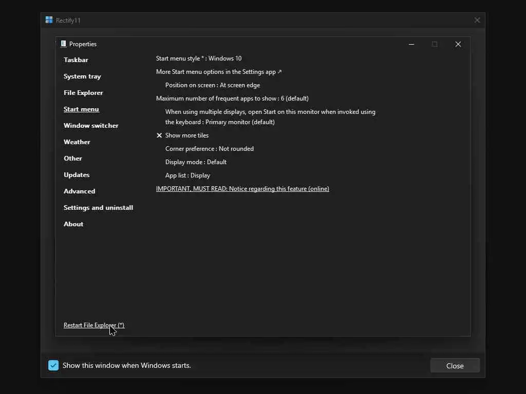The width and height of the screenshot is (526, 394).
Task: Change Corner preference setting
Action: pos(210,149)
